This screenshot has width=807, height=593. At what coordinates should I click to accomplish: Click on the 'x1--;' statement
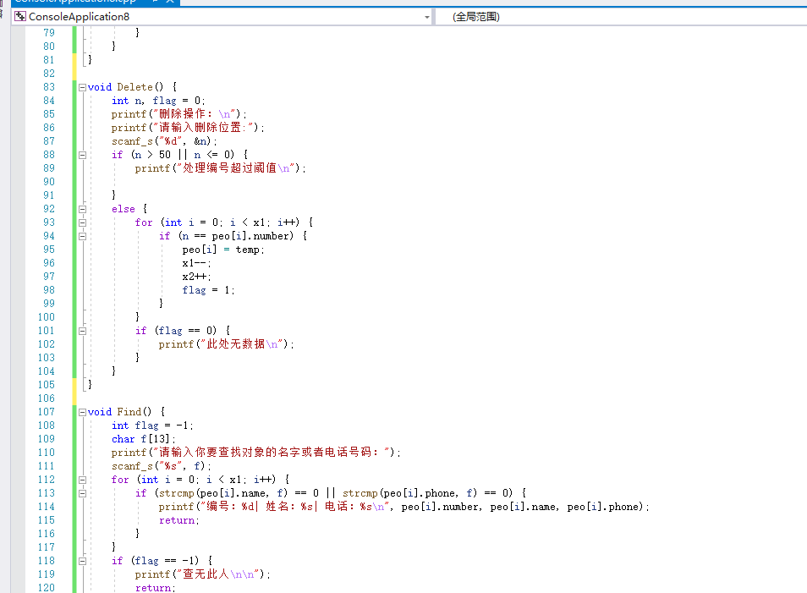coord(196,263)
